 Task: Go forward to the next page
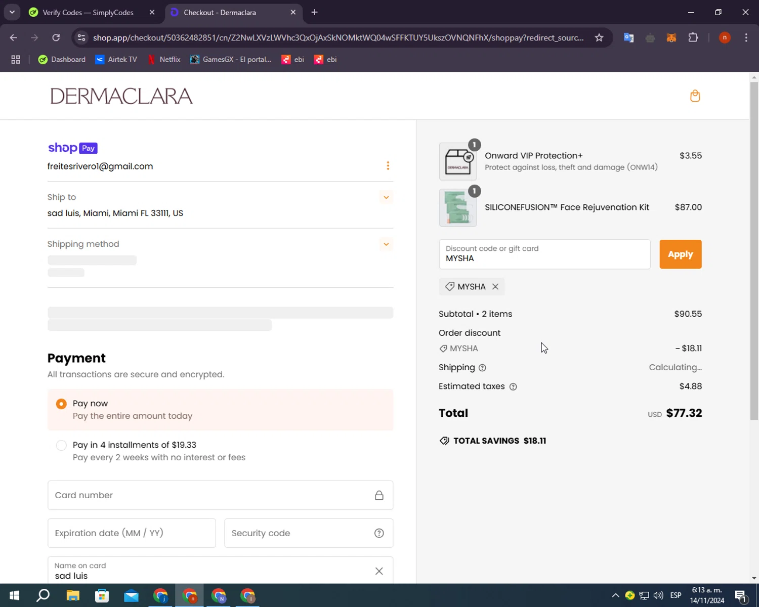34,37
